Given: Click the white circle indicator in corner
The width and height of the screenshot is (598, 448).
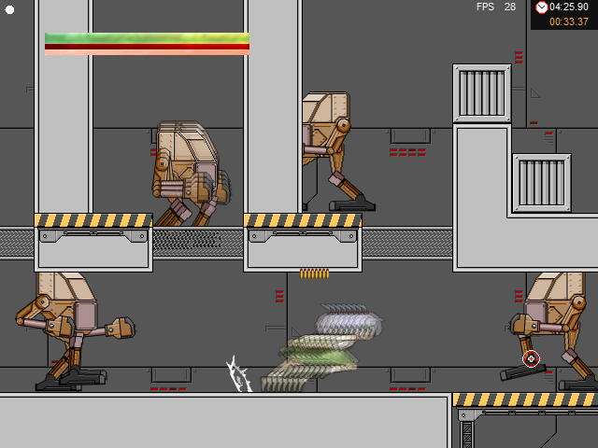Looking at the screenshot, I should [9, 10].
